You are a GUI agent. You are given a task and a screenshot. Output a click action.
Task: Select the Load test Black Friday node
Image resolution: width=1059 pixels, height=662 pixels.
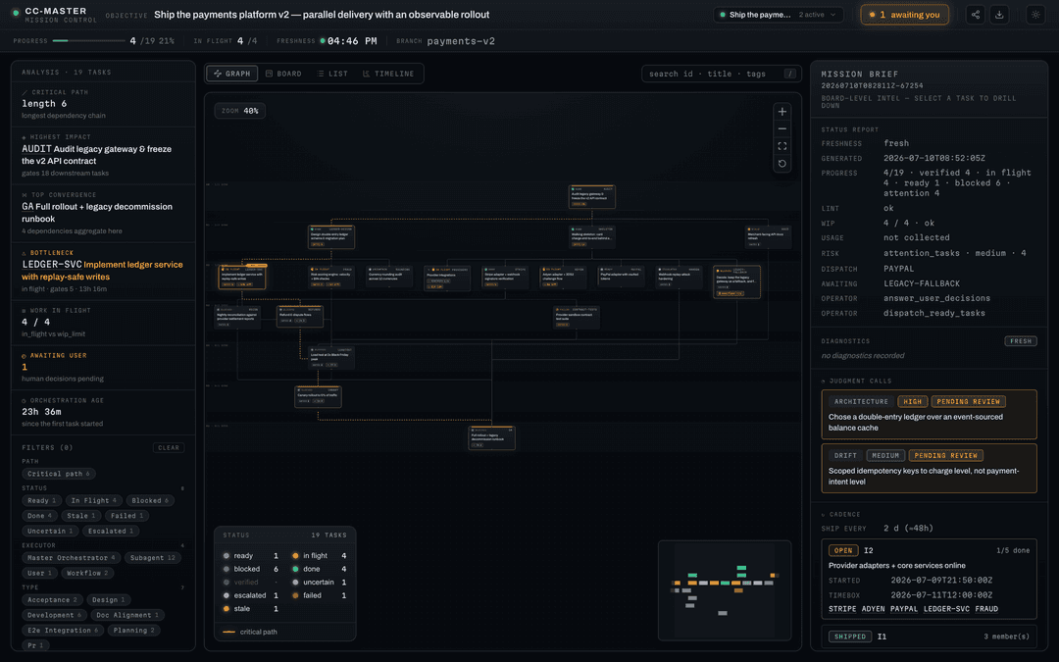331,357
